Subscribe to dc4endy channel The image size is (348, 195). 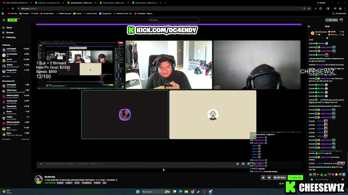(x=295, y=178)
